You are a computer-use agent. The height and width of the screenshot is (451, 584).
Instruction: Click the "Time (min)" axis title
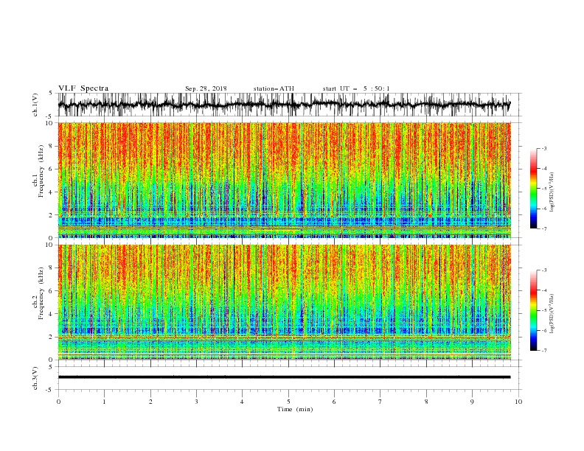(x=295, y=409)
